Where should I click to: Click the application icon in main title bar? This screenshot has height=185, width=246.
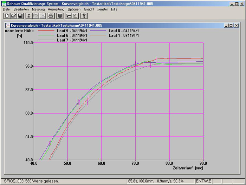(4, 4)
